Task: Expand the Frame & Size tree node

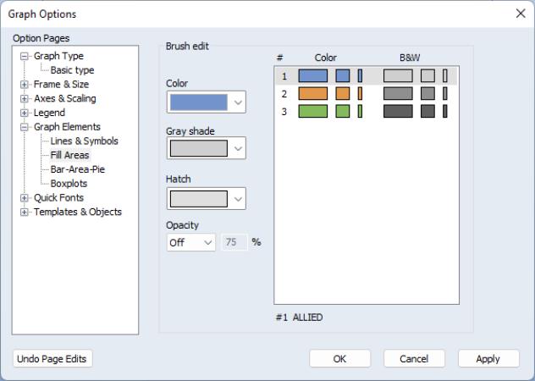Action: 25,85
